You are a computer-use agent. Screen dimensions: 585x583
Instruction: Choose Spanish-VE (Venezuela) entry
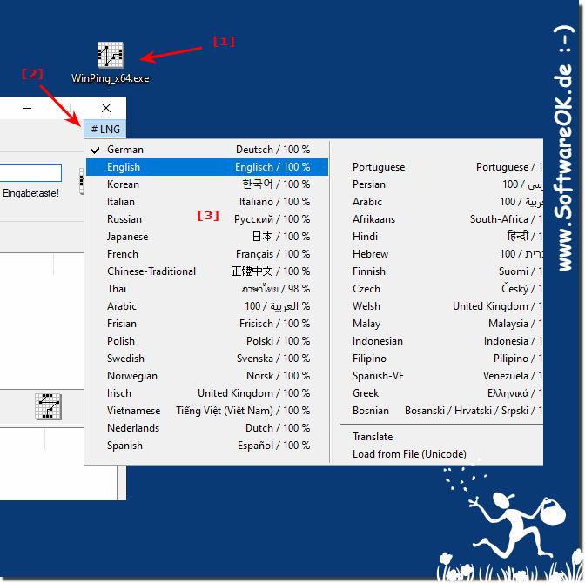[x=437, y=376]
